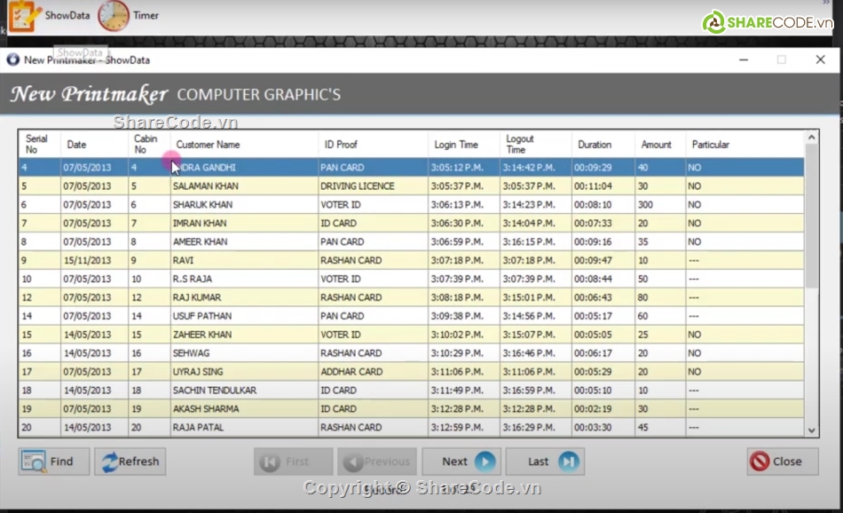Sort by Date column header
The image size is (843, 513).
point(77,145)
